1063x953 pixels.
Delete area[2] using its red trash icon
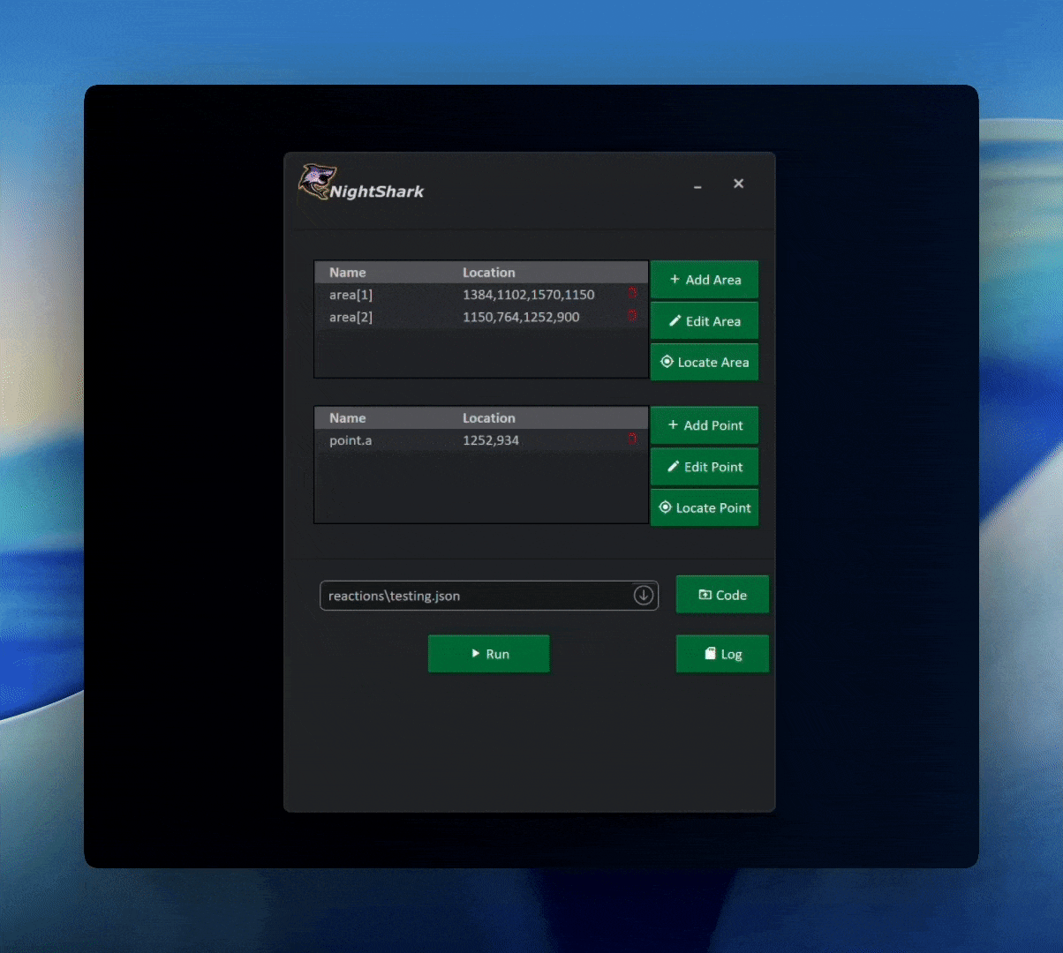(633, 315)
